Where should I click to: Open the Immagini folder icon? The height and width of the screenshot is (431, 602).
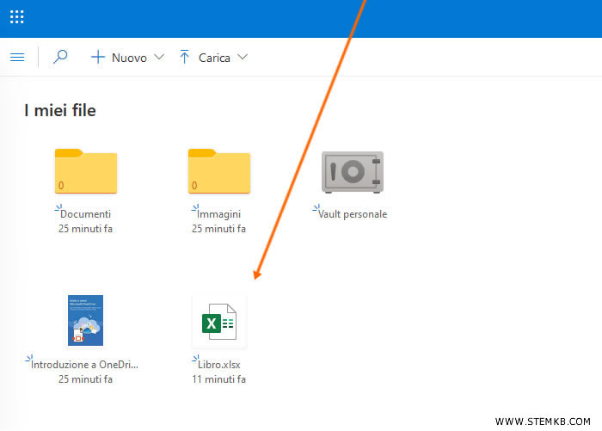coord(219,172)
